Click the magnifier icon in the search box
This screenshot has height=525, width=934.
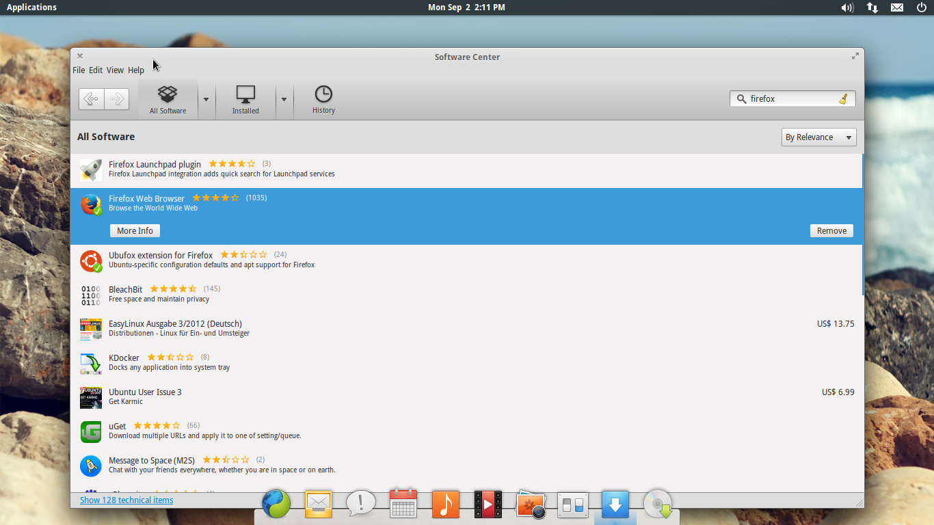pyautogui.click(x=741, y=99)
